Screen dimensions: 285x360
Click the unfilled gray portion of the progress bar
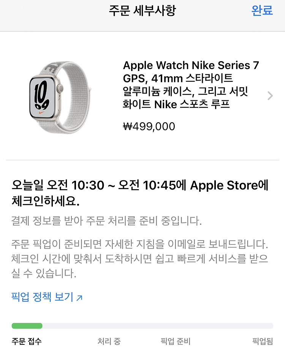158,326
